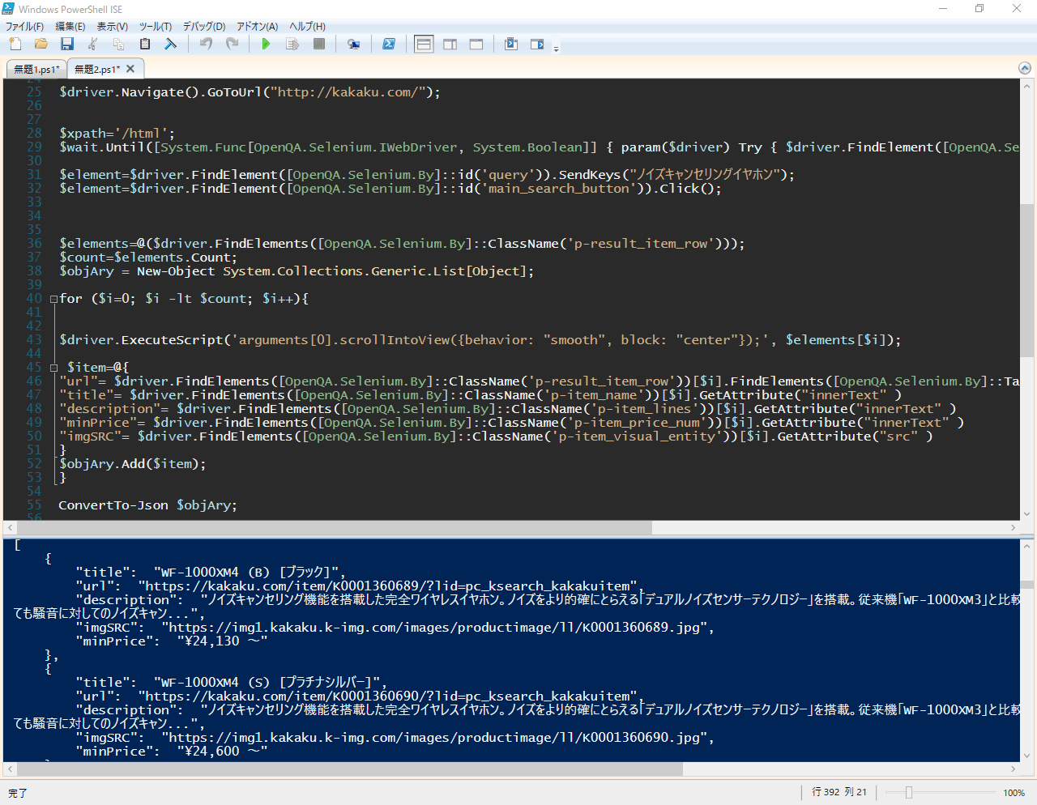Click the ConvertTo-Json $objAry; line
The height and width of the screenshot is (805, 1037).
pyautogui.click(x=147, y=505)
